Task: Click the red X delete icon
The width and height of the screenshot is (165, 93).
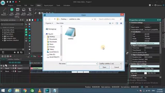Action: [x=35, y=20]
